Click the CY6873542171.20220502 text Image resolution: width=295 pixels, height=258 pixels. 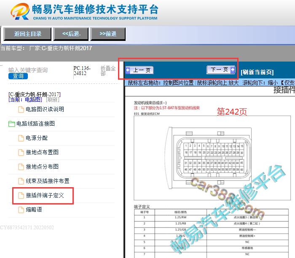click(x=27, y=228)
